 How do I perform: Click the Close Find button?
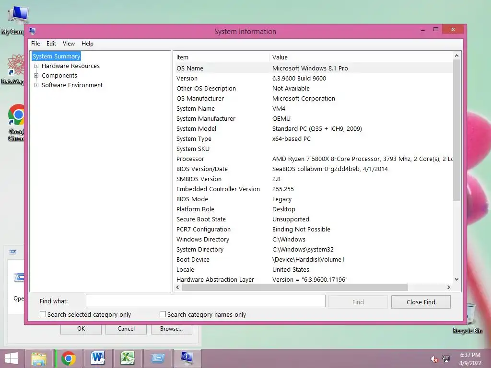[x=421, y=302]
